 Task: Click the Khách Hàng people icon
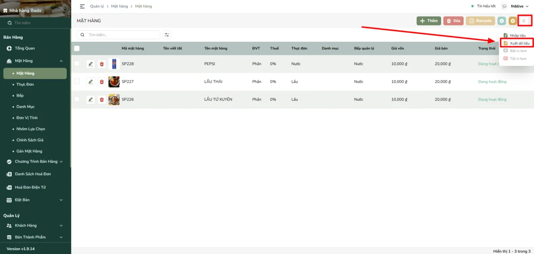point(9,226)
